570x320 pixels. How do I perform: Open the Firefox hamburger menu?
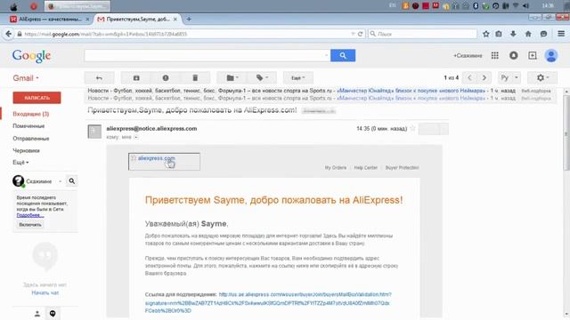point(561,34)
